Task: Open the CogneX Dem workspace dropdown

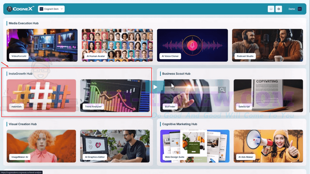Action: (x=51, y=9)
